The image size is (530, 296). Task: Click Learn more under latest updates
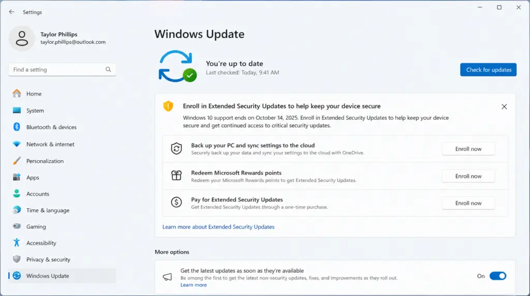click(194, 285)
